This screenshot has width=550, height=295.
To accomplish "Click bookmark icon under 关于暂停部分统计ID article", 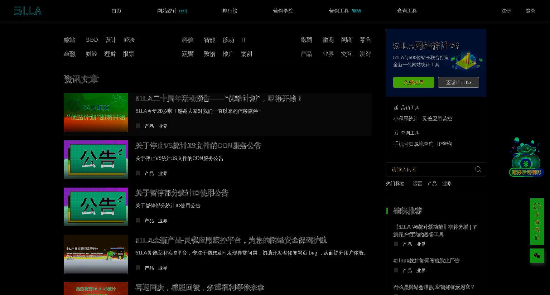I will click(138, 221).
